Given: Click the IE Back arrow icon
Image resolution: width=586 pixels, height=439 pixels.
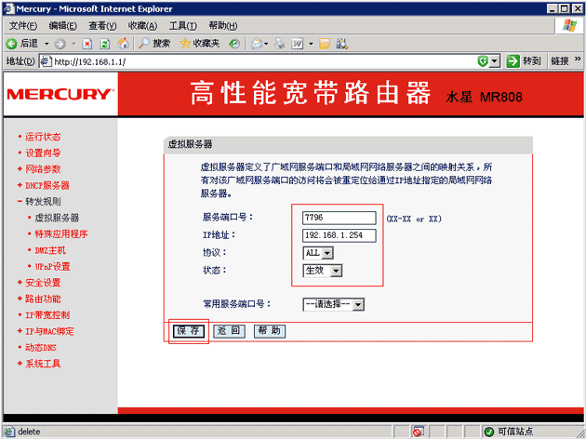Looking at the screenshot, I should click(11, 44).
